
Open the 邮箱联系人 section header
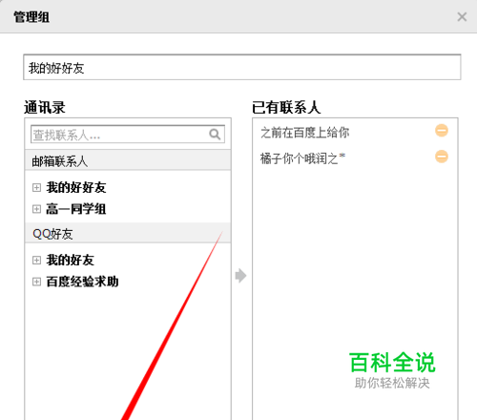coord(128,160)
